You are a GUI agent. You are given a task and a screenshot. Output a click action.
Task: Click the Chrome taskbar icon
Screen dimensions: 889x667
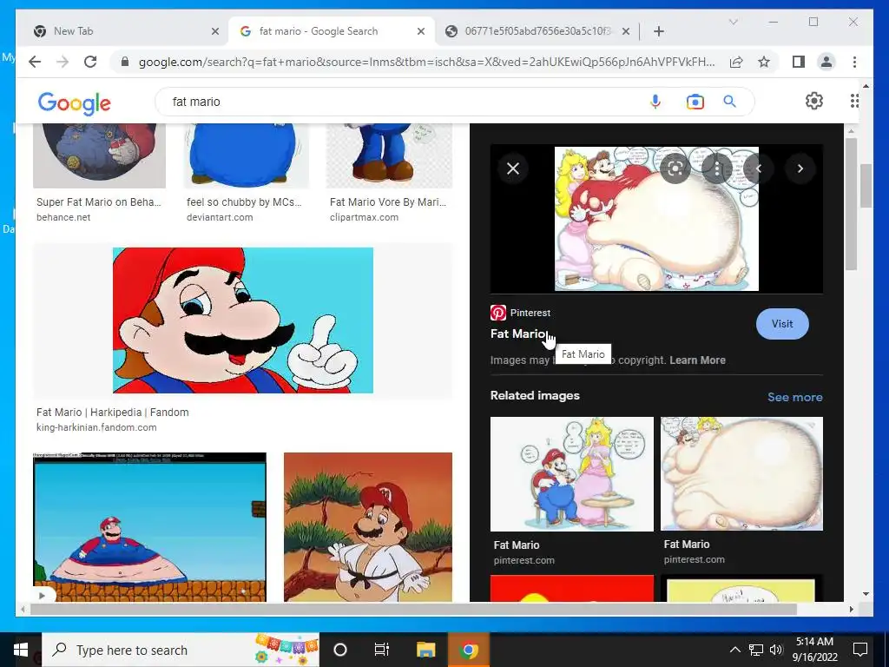tap(468, 650)
